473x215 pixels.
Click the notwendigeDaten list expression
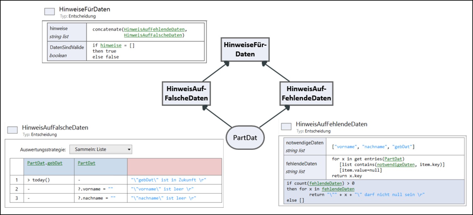click(x=373, y=147)
